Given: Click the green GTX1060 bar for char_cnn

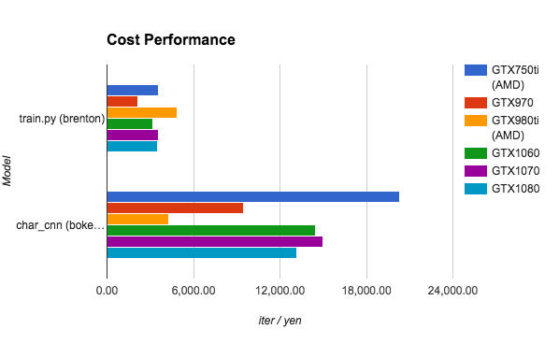Looking at the screenshot, I should click(211, 231).
